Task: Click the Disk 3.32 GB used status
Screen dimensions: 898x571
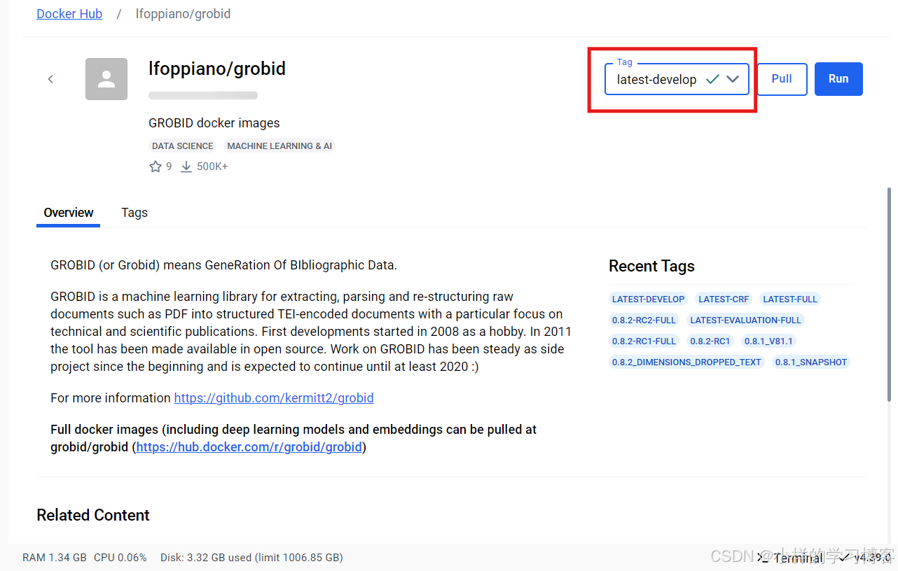Action: pos(251,558)
